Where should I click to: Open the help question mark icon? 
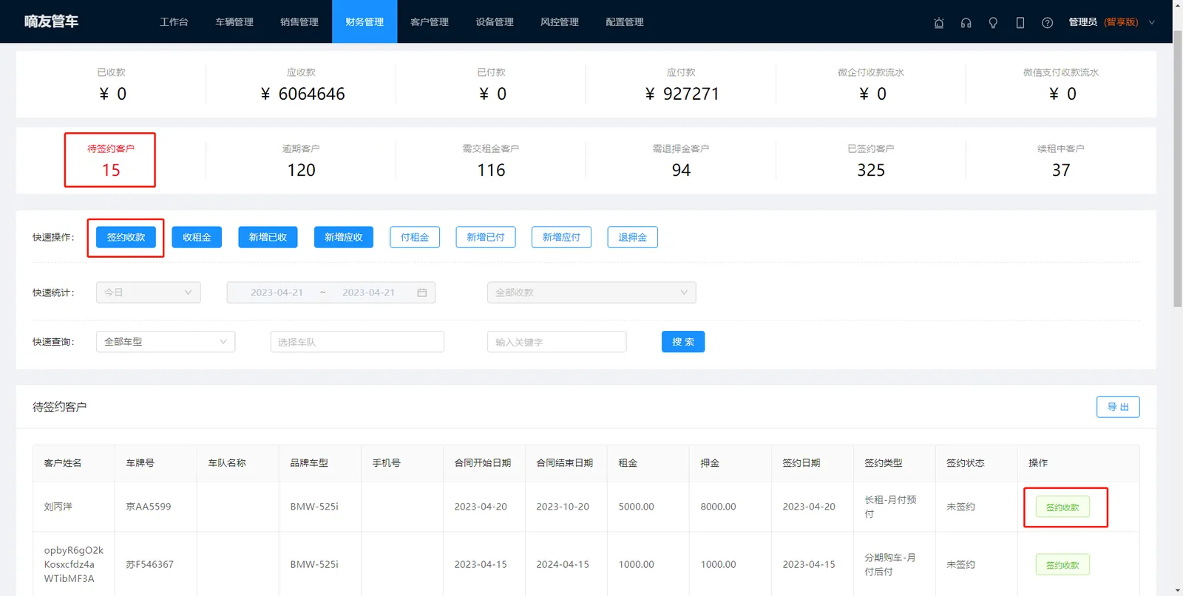click(1047, 22)
